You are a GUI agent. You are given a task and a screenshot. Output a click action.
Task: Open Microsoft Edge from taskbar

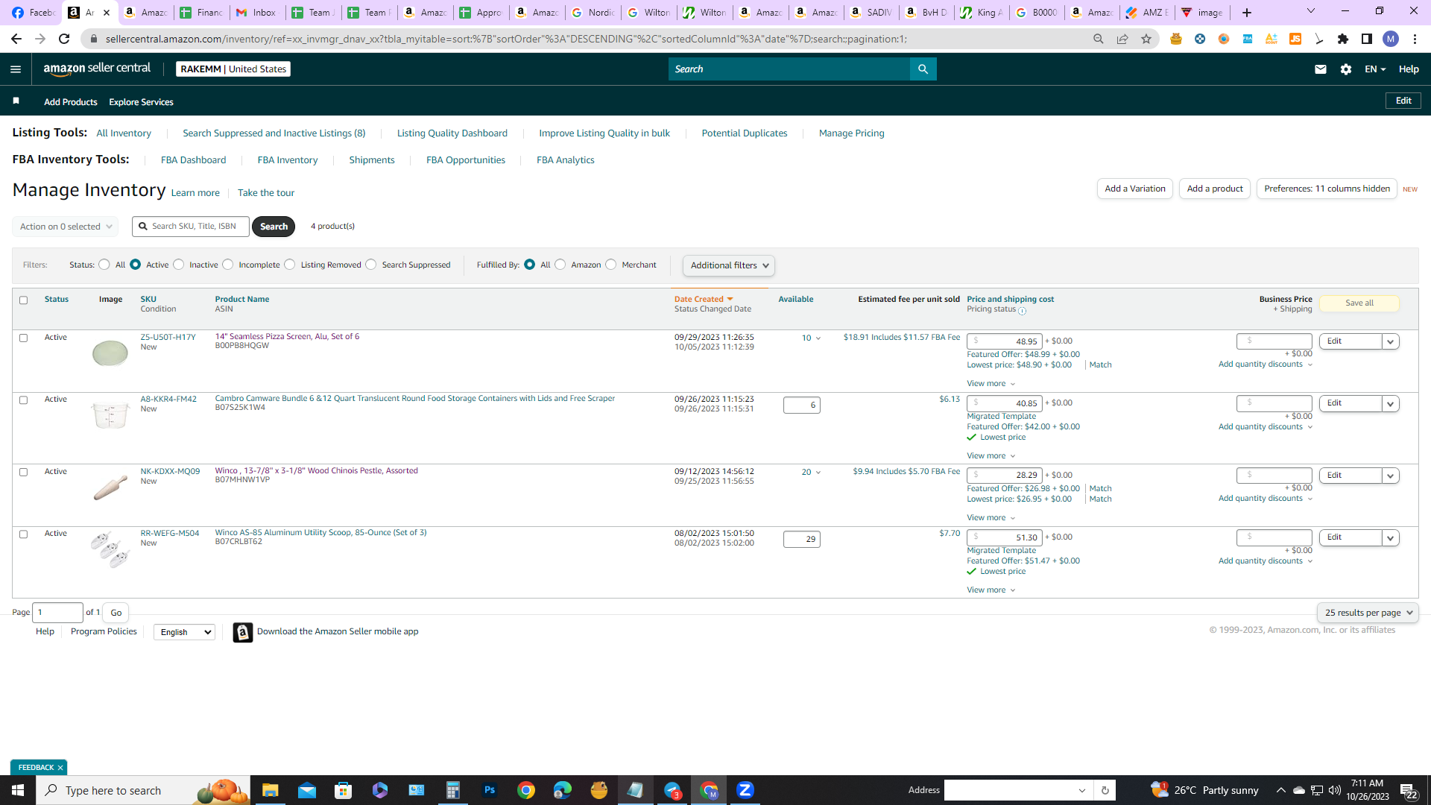click(x=563, y=790)
